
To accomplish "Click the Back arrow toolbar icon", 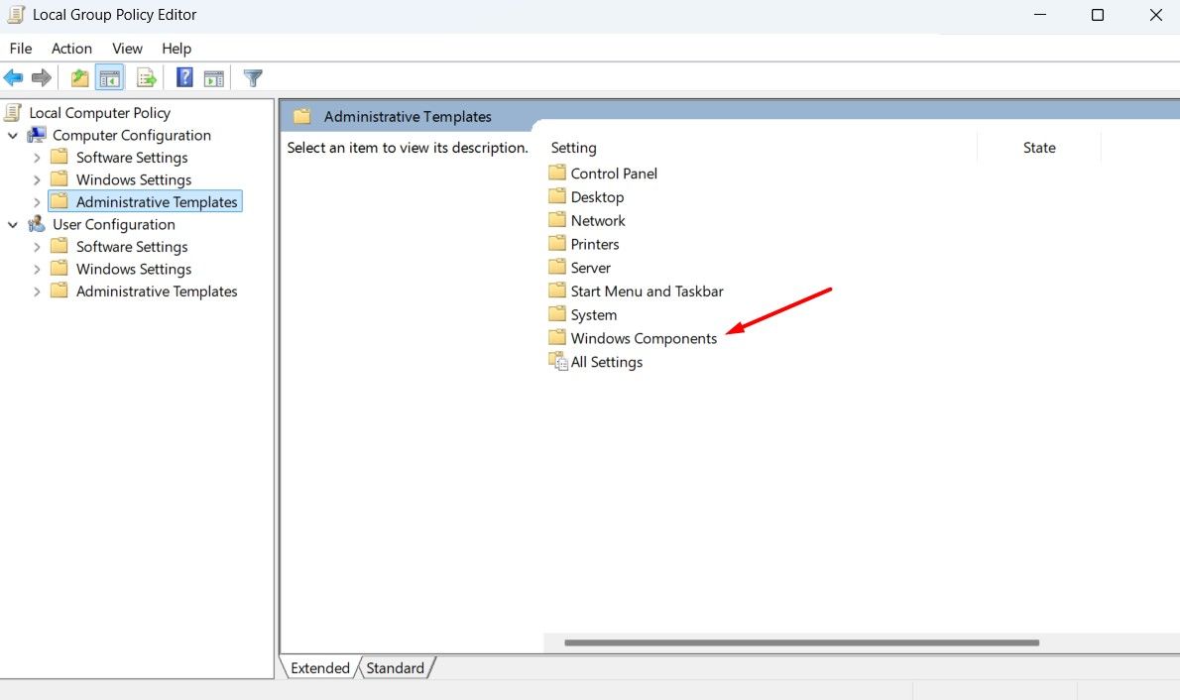I will (14, 77).
